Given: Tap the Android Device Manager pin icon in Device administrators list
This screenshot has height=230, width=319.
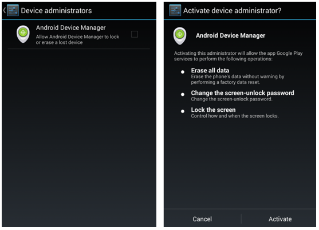Looking at the screenshot, I should click(23, 34).
